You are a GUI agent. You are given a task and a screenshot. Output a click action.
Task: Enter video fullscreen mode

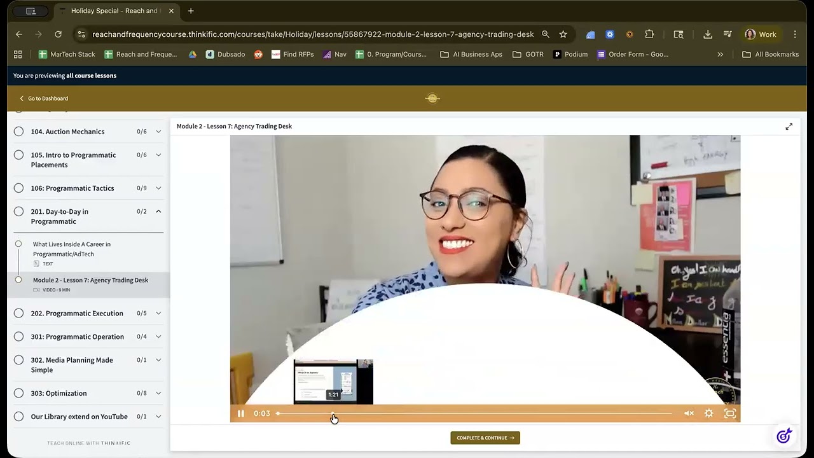[730, 413]
